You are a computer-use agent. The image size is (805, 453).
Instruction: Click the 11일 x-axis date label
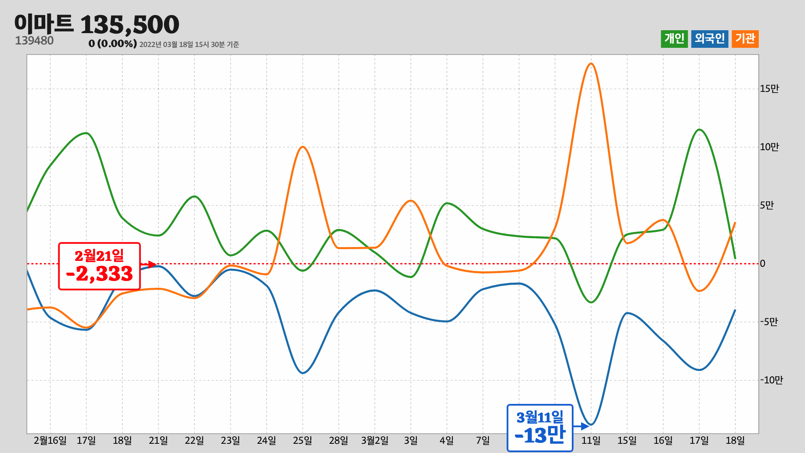pos(591,440)
